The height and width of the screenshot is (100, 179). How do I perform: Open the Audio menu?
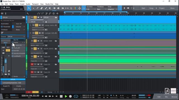[28, 4]
